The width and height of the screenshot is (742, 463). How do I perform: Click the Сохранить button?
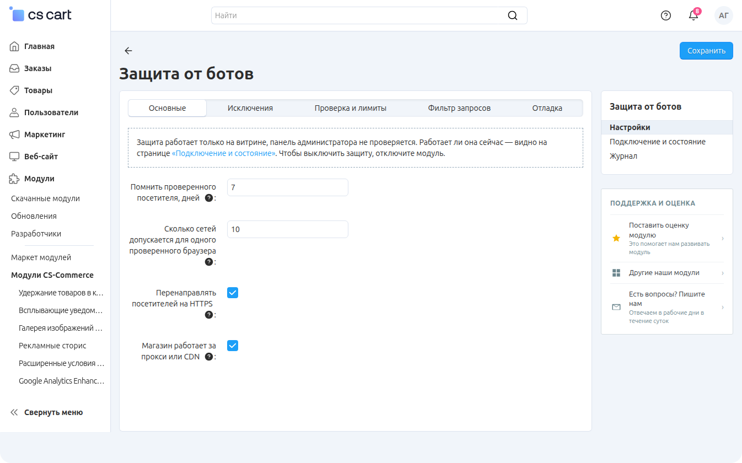[706, 51]
